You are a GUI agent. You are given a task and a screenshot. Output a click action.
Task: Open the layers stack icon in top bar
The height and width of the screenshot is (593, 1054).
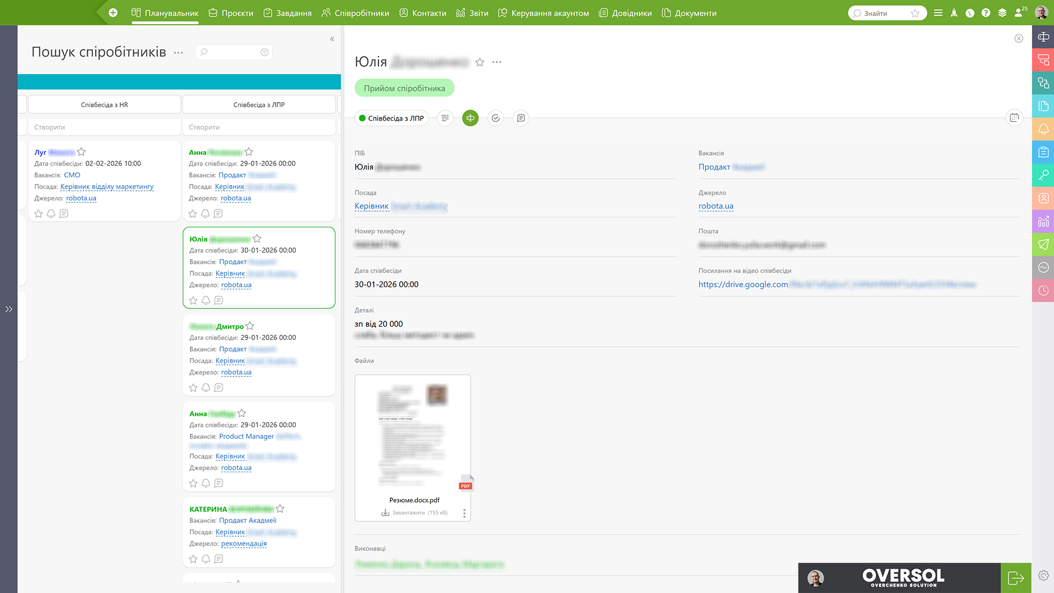click(x=1002, y=13)
